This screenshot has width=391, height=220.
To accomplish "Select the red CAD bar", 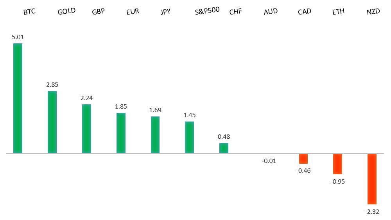I will pos(303,159).
